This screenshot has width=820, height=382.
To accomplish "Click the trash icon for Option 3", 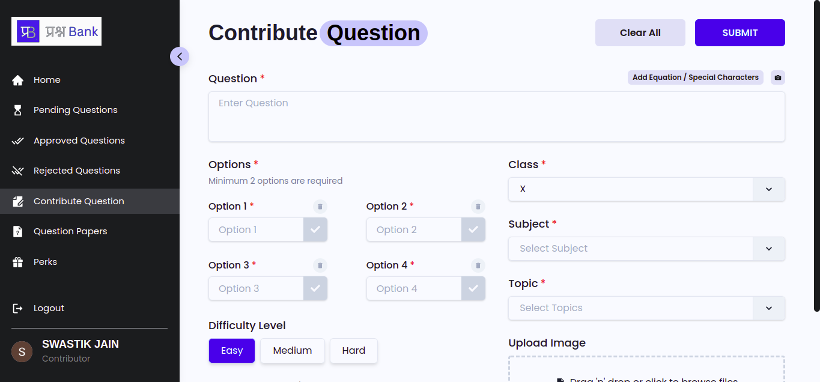I will pos(320,265).
